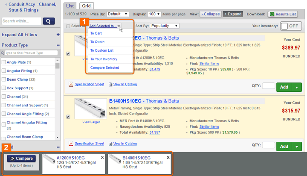The image size is (307, 176).
Task: Click the filter list scroll-down arrow
Action: click(58, 138)
